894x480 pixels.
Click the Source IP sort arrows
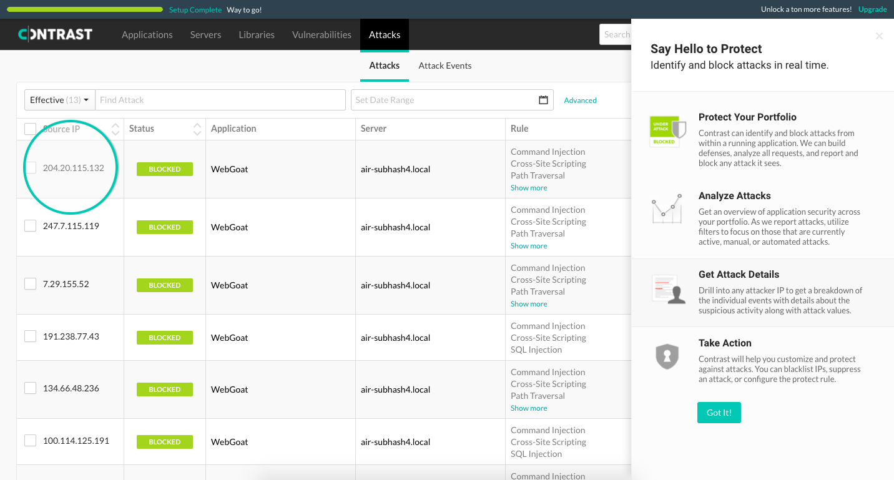coord(115,129)
